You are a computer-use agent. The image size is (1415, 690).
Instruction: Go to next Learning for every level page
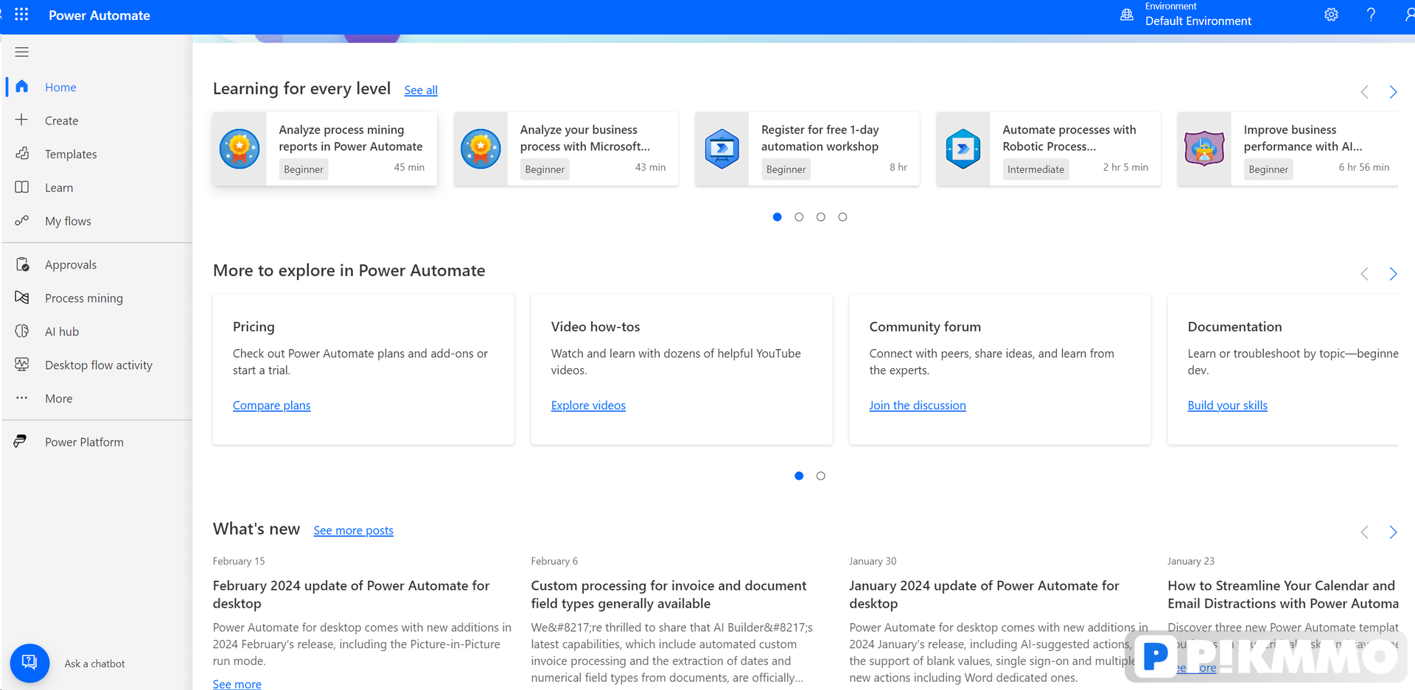pos(1393,92)
